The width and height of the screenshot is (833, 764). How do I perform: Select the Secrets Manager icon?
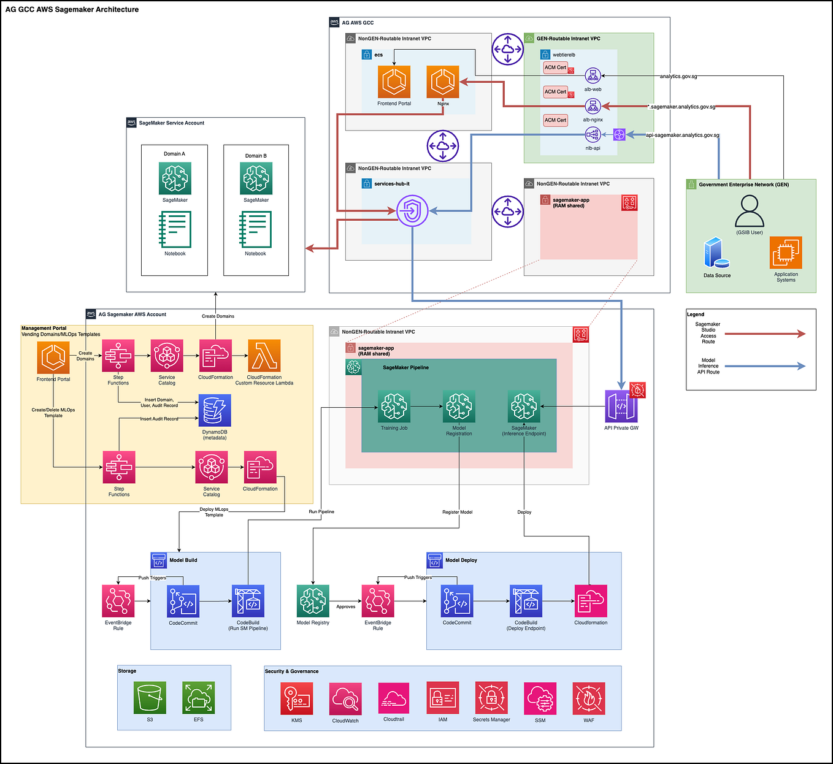(491, 699)
